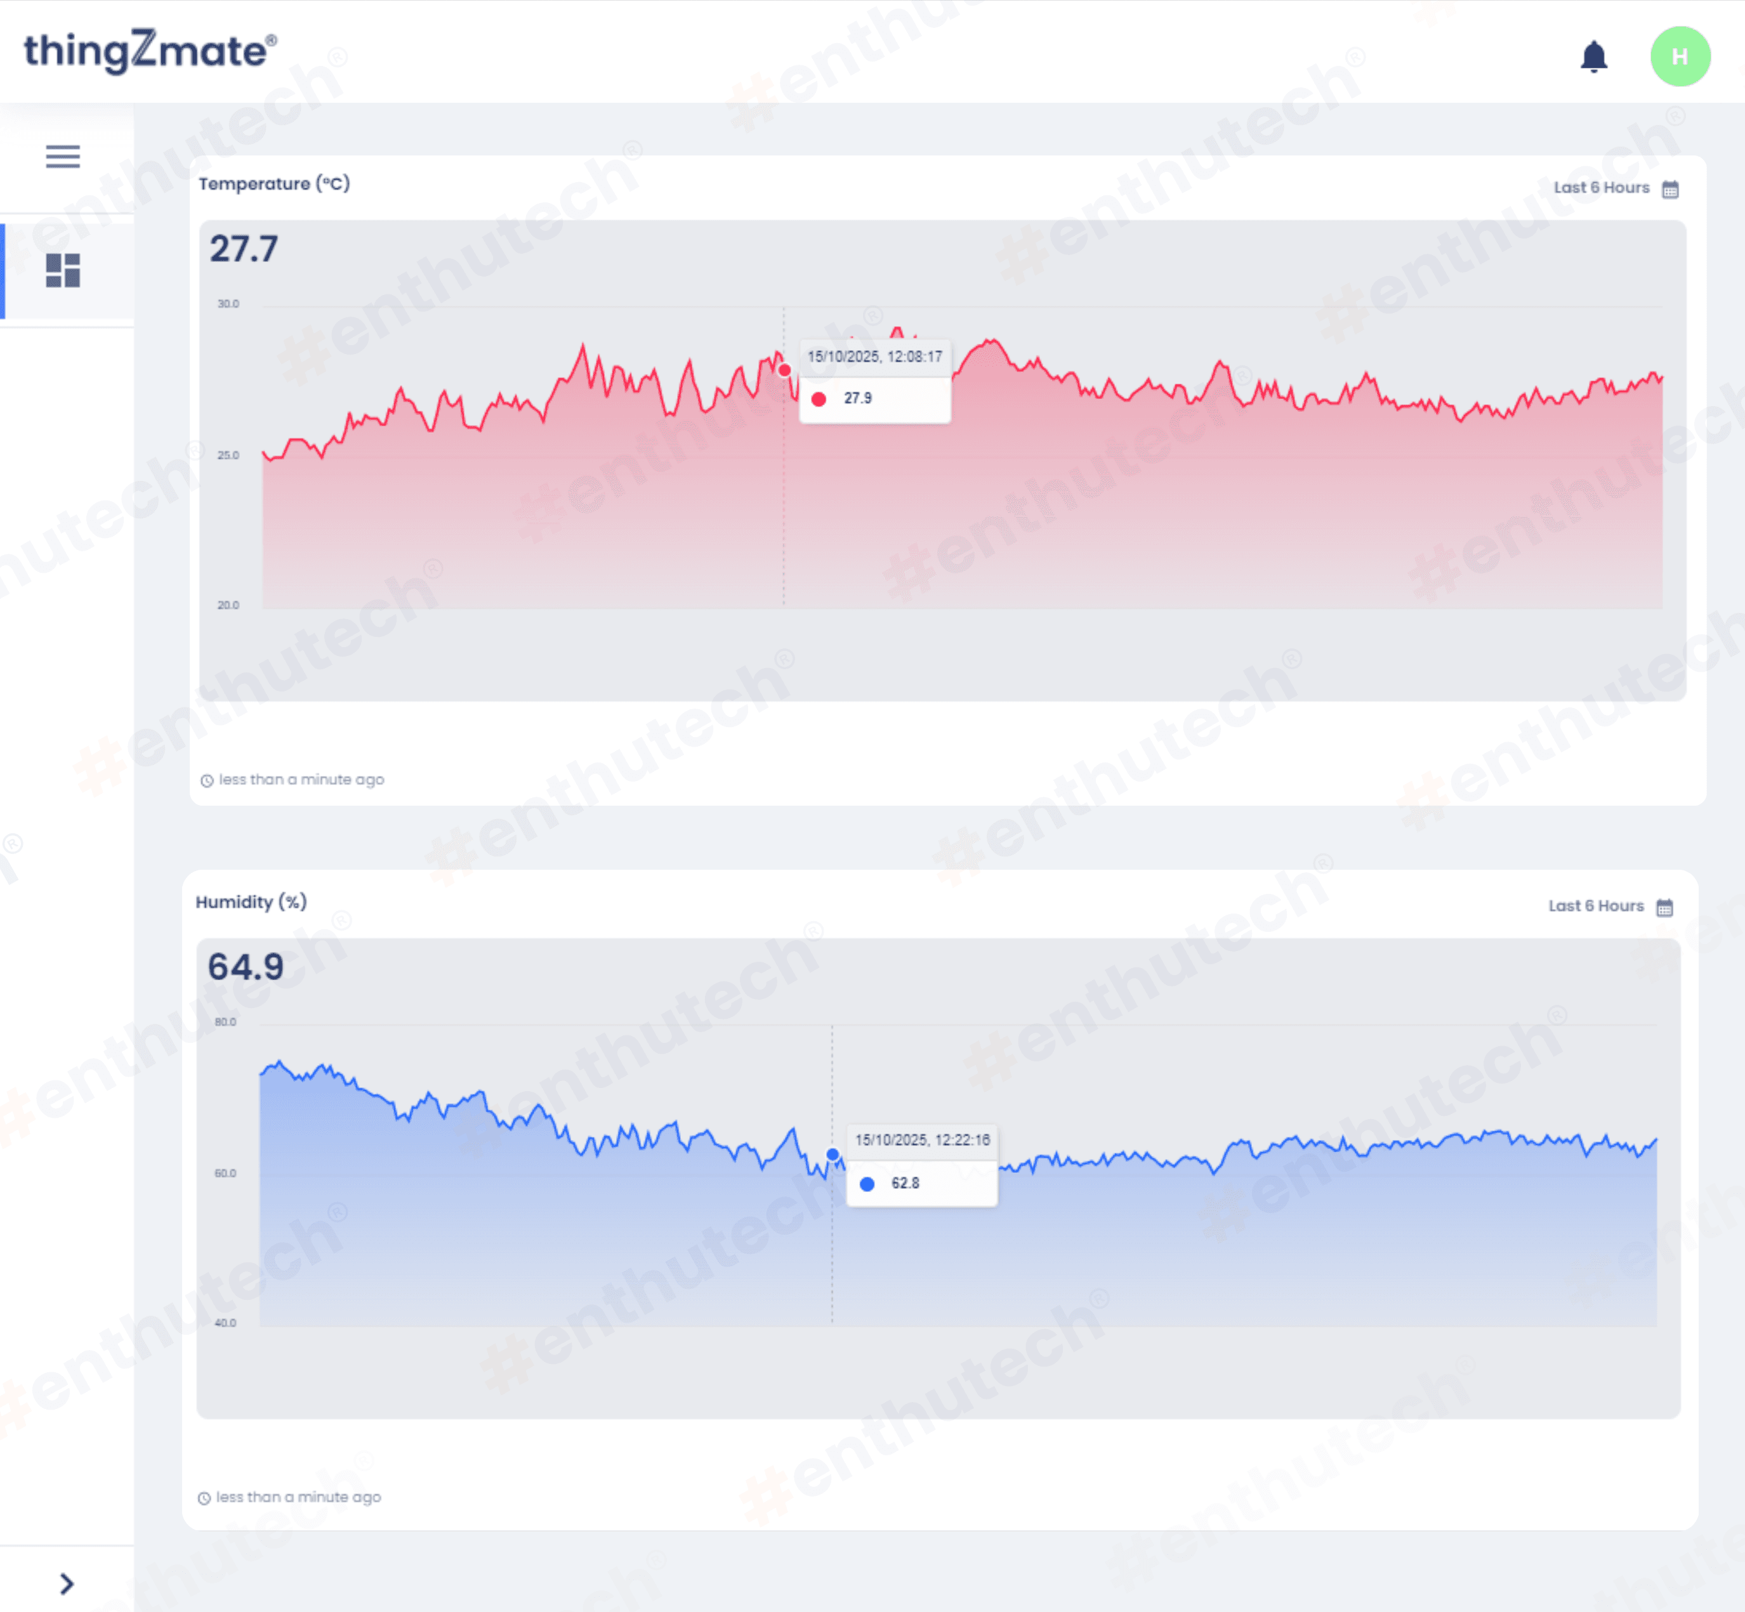
Task: Click the 27.7 current temperature value
Action: tap(244, 249)
